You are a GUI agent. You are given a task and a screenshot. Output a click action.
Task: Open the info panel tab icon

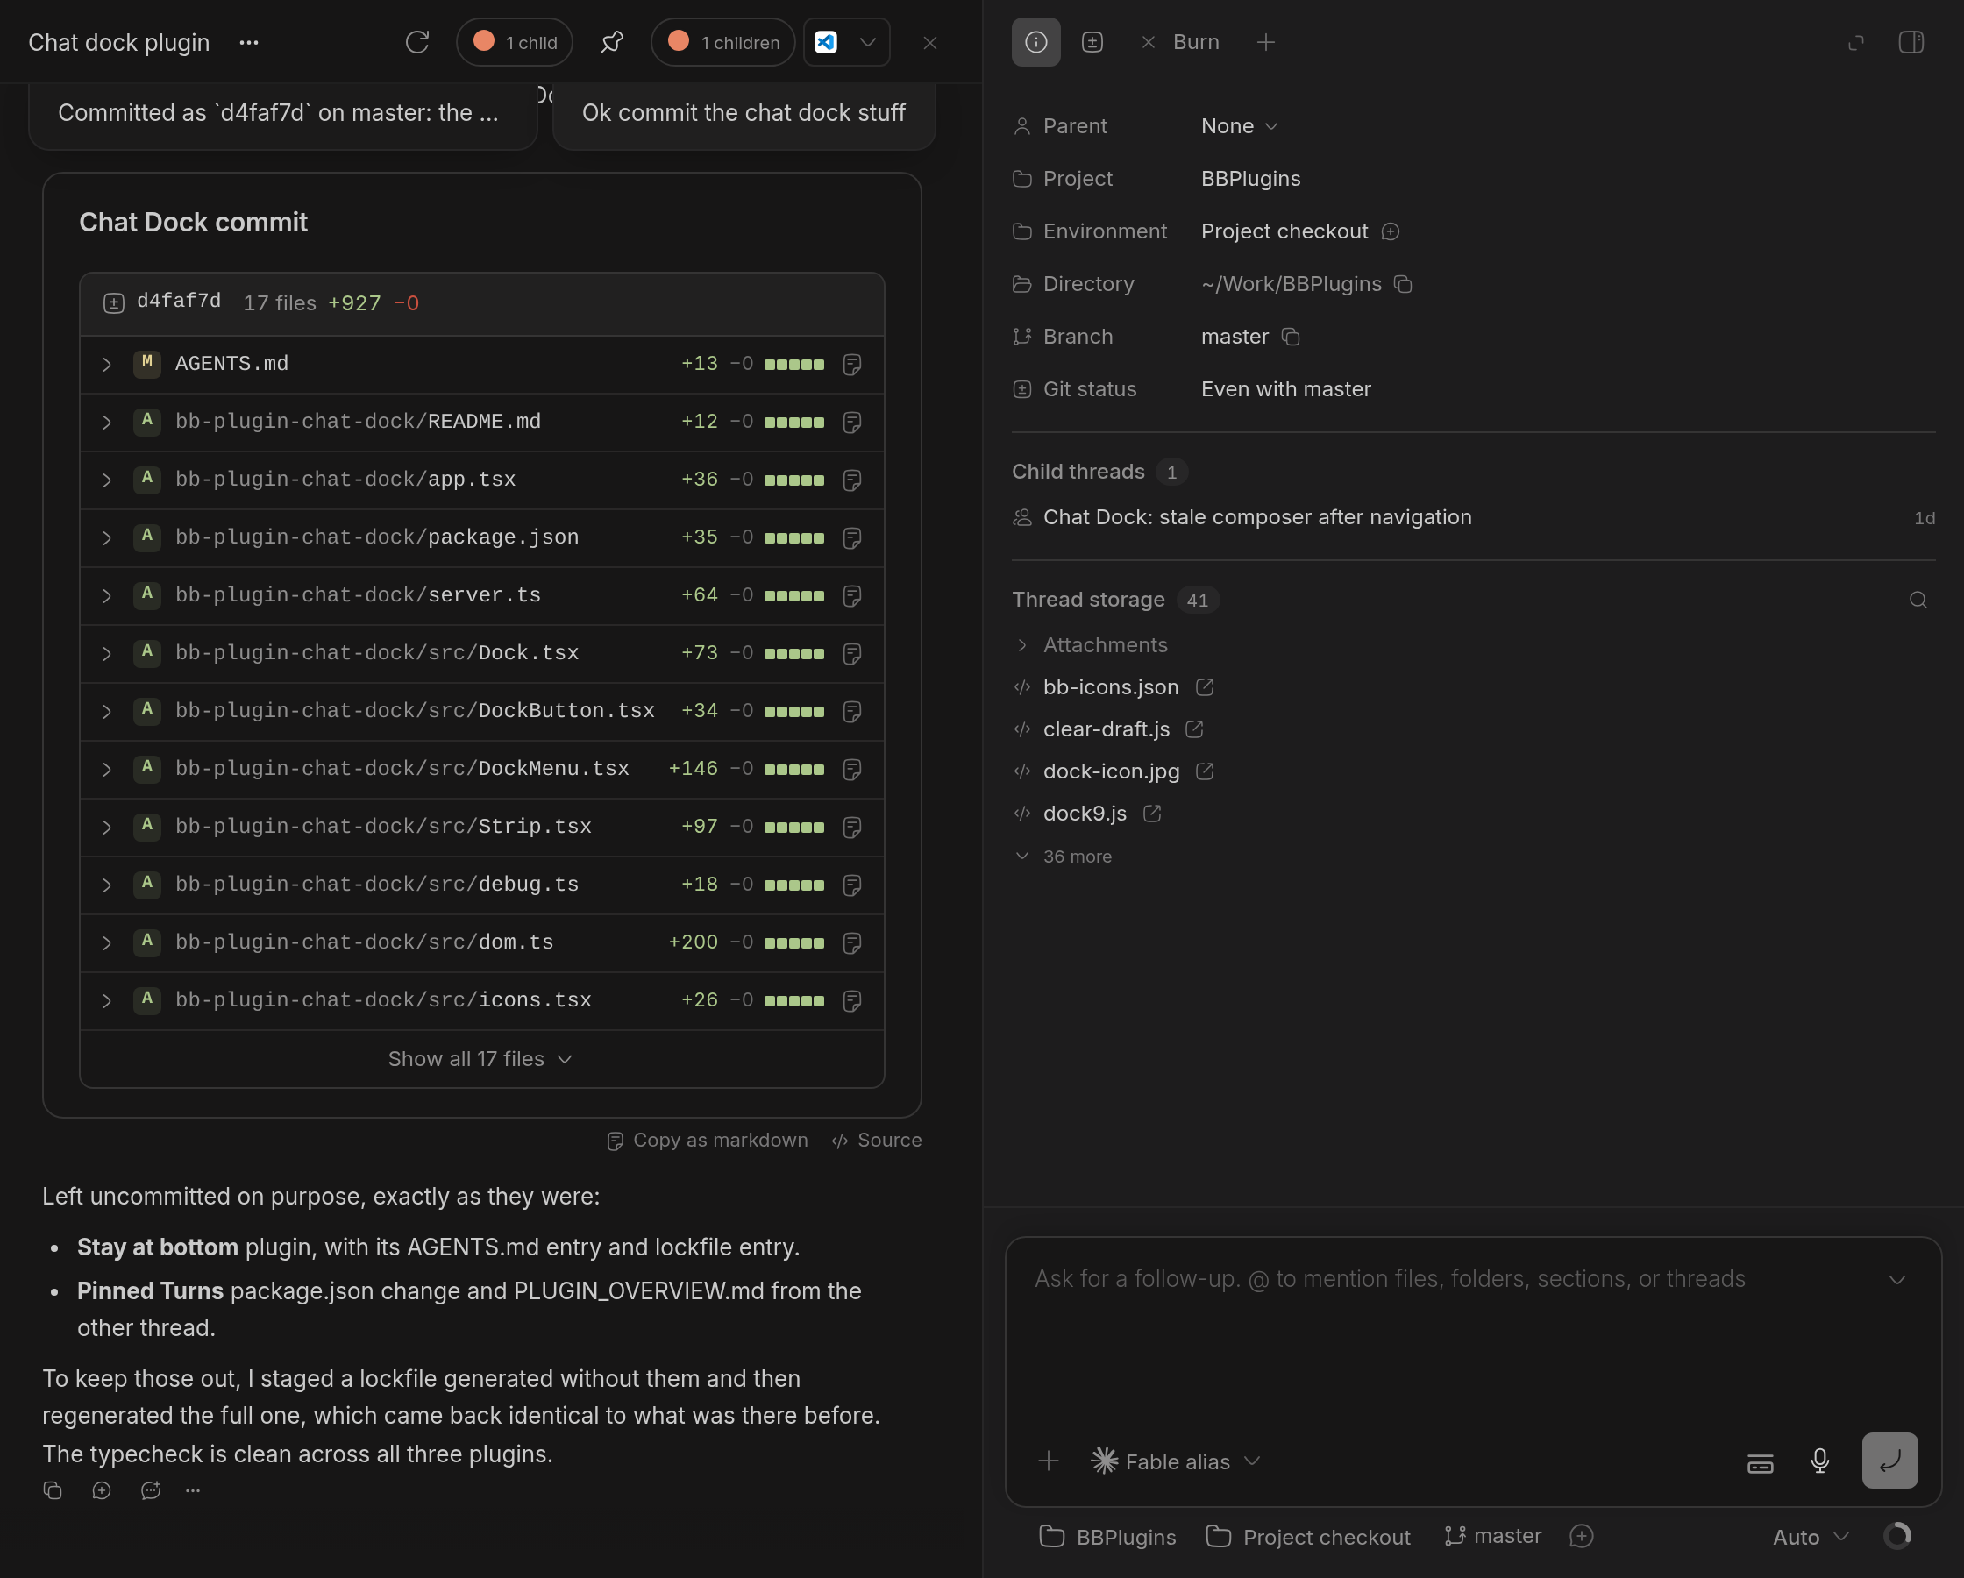click(x=1035, y=42)
